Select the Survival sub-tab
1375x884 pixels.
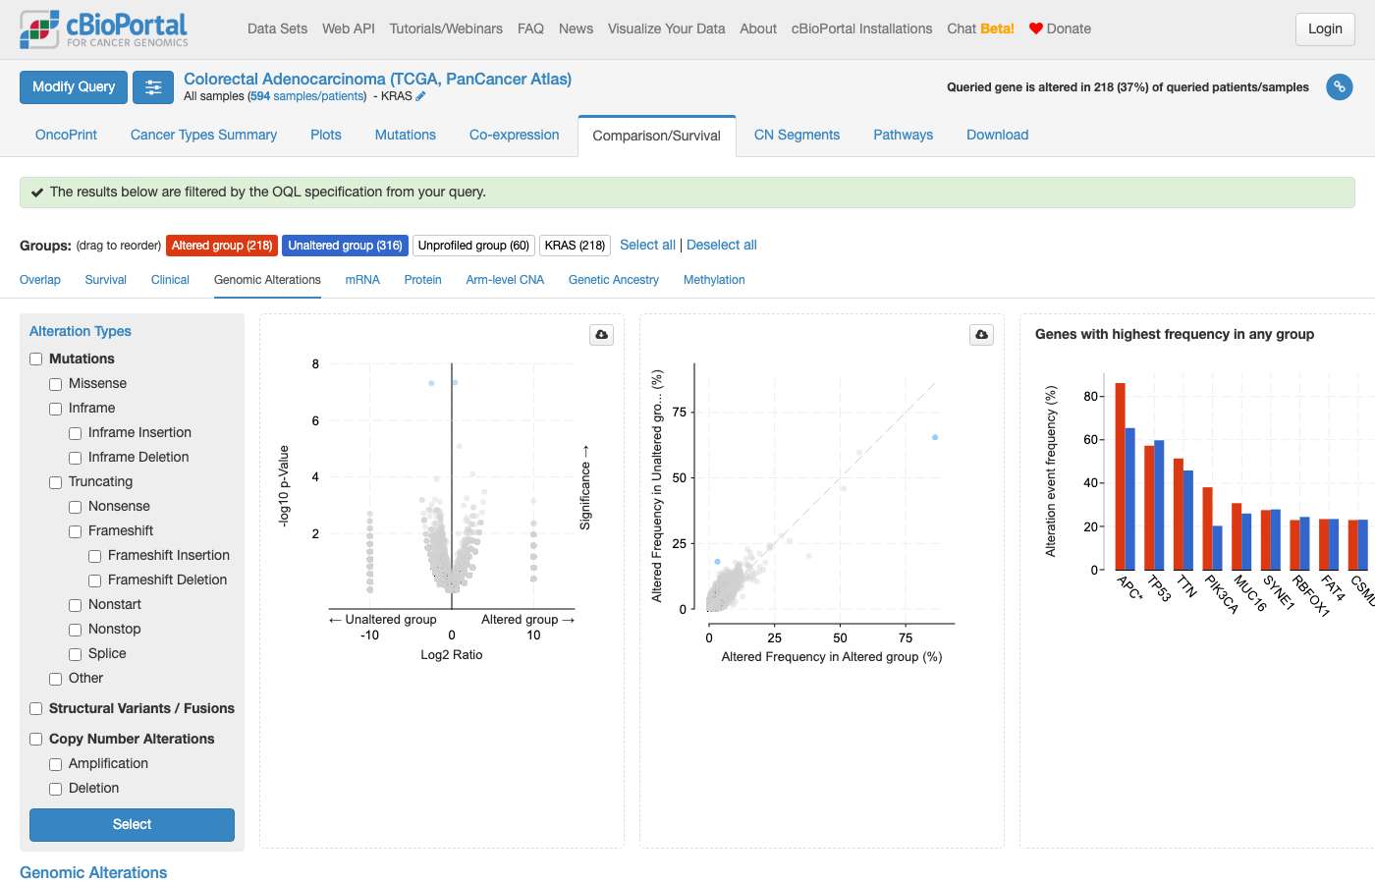click(x=106, y=280)
